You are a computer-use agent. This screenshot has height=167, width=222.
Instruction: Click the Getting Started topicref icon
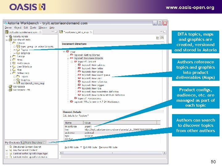coord(72,55)
